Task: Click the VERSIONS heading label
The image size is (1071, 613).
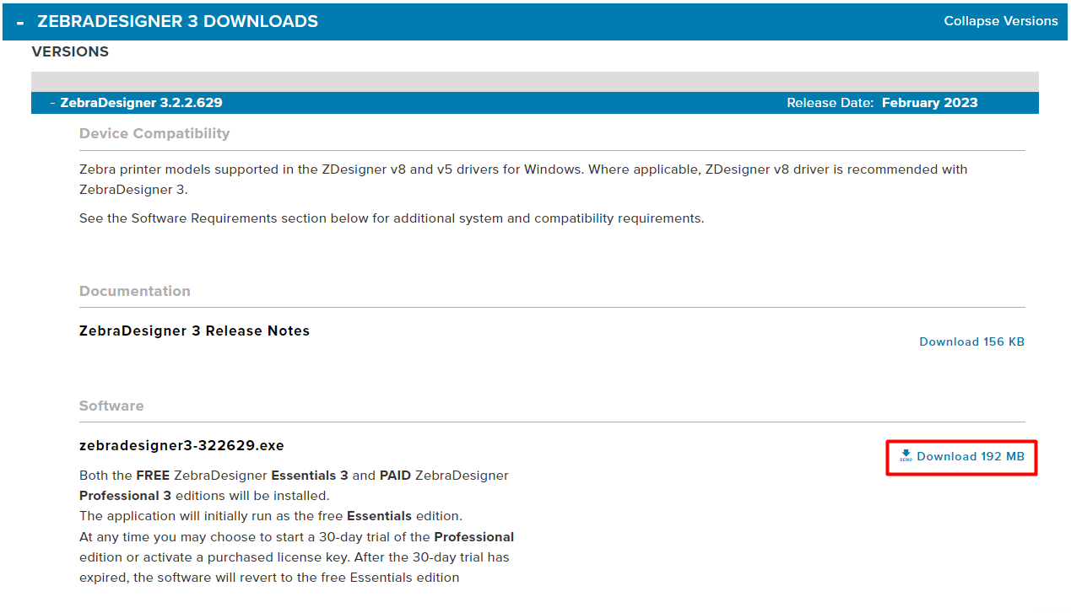Action: coord(70,51)
